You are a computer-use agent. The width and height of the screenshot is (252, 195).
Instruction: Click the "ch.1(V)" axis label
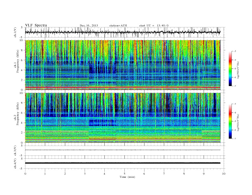click(15, 32)
